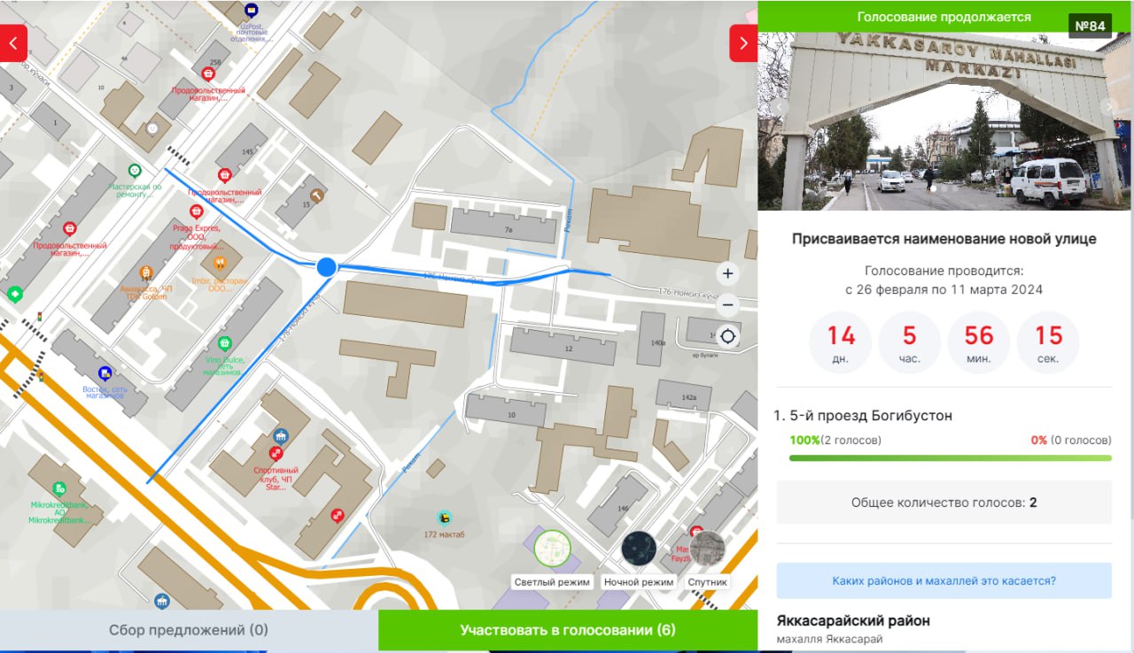Click the Imbir restaurant map marker
The image size is (1134, 653).
220,263
